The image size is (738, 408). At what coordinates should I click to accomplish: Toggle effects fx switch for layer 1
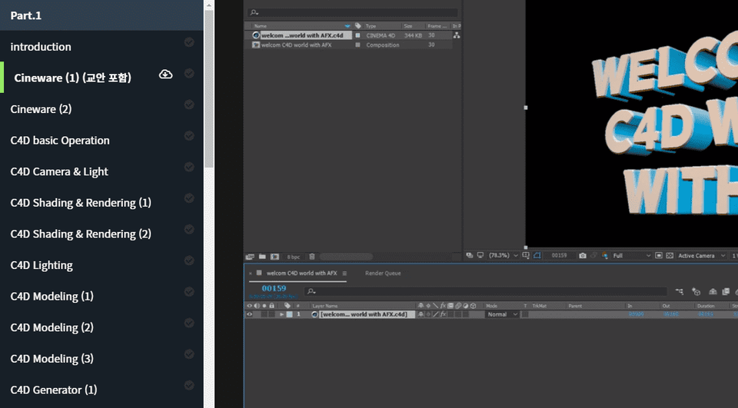(443, 314)
